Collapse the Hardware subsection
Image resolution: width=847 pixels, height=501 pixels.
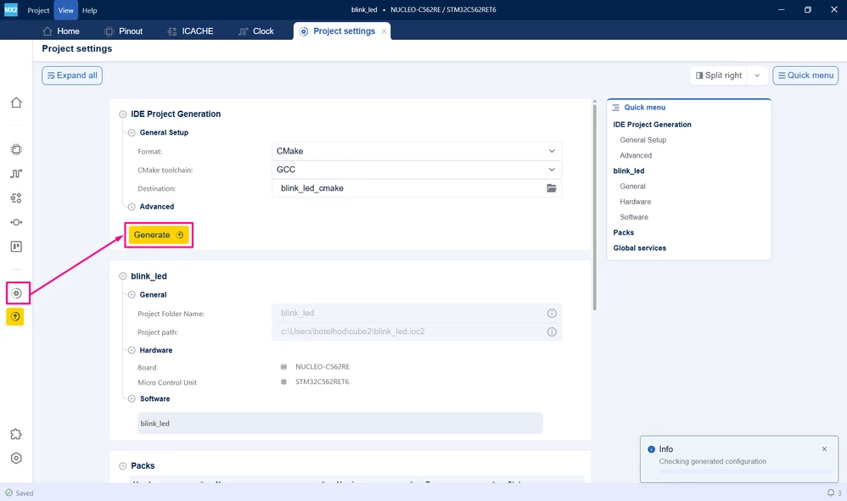pyautogui.click(x=132, y=351)
